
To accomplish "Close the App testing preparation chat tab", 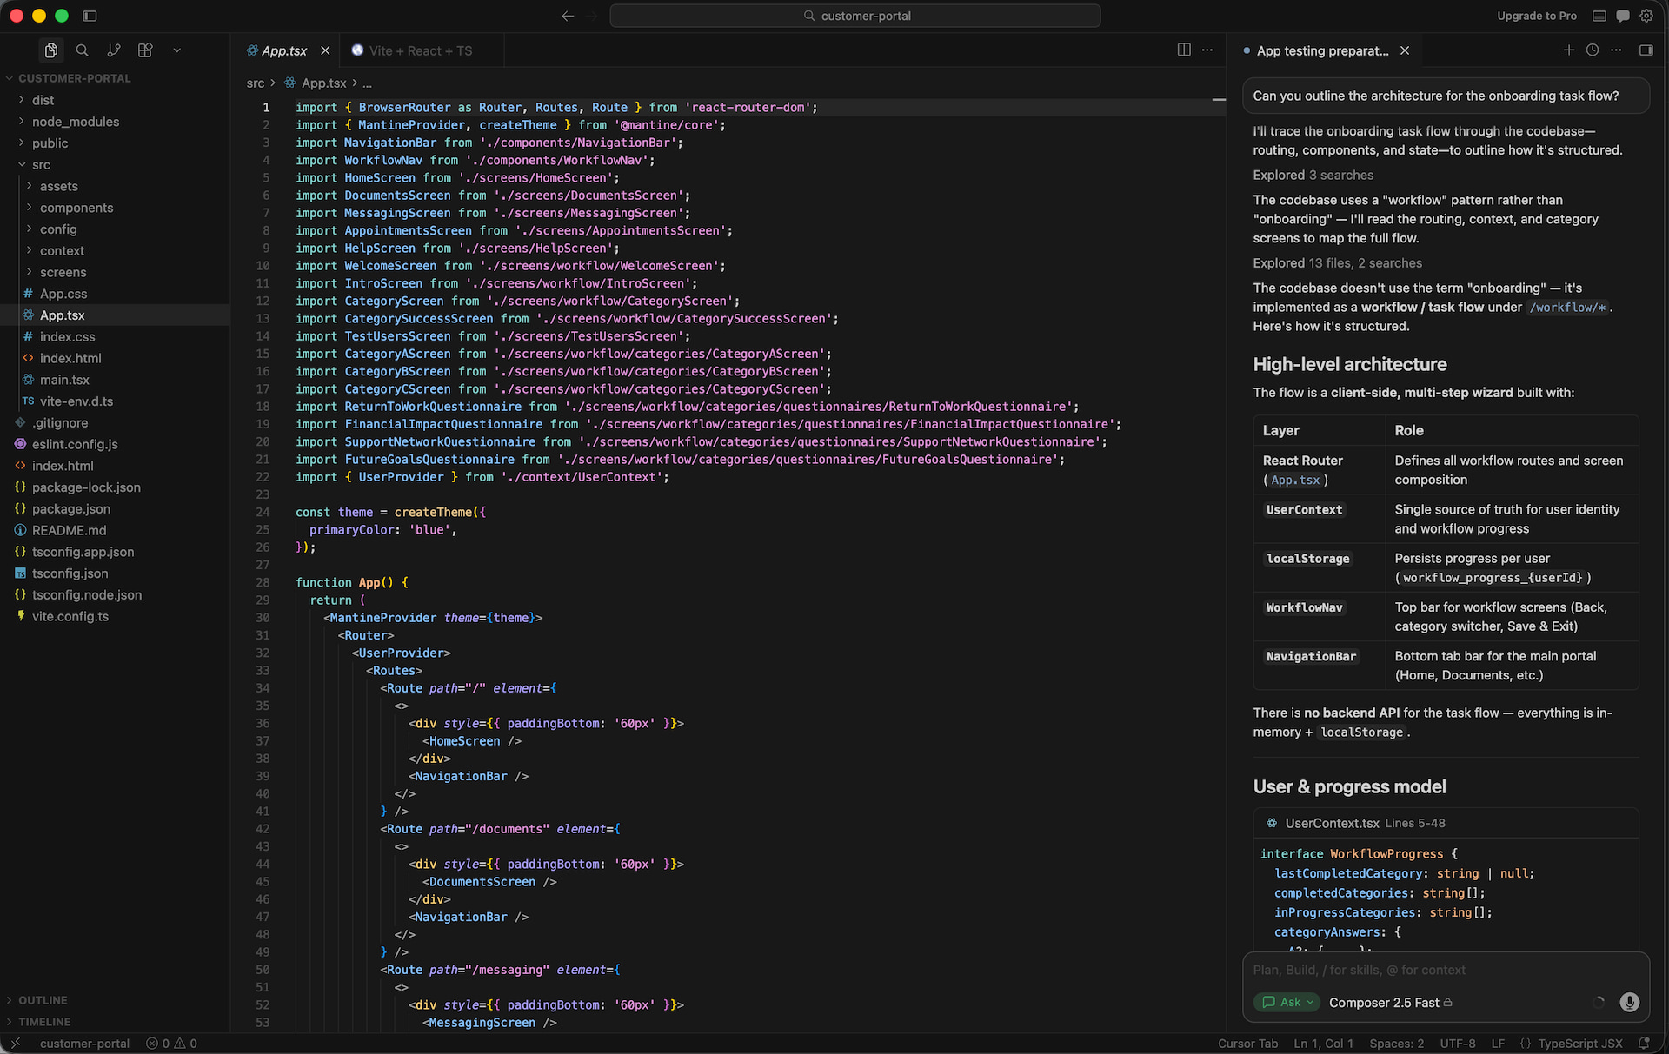I will coord(1405,50).
